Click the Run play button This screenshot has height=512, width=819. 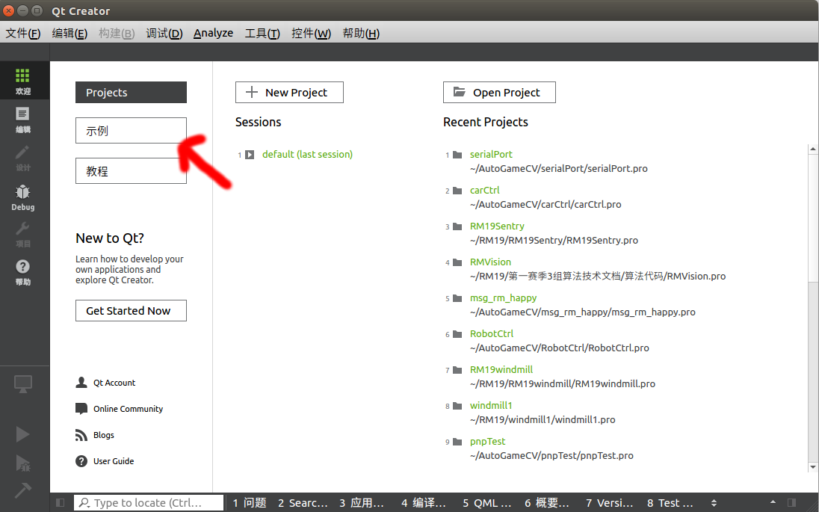pos(22,434)
